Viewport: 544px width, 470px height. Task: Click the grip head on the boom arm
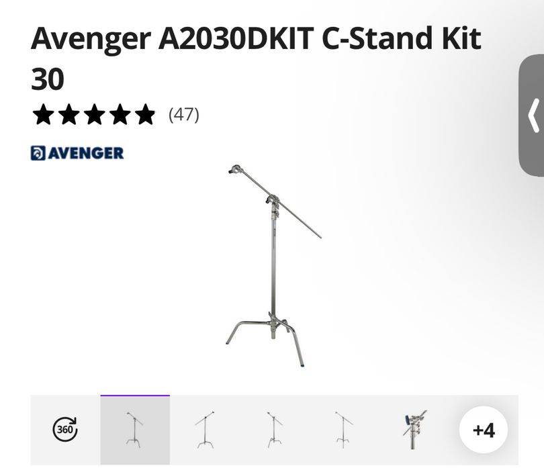(x=235, y=169)
